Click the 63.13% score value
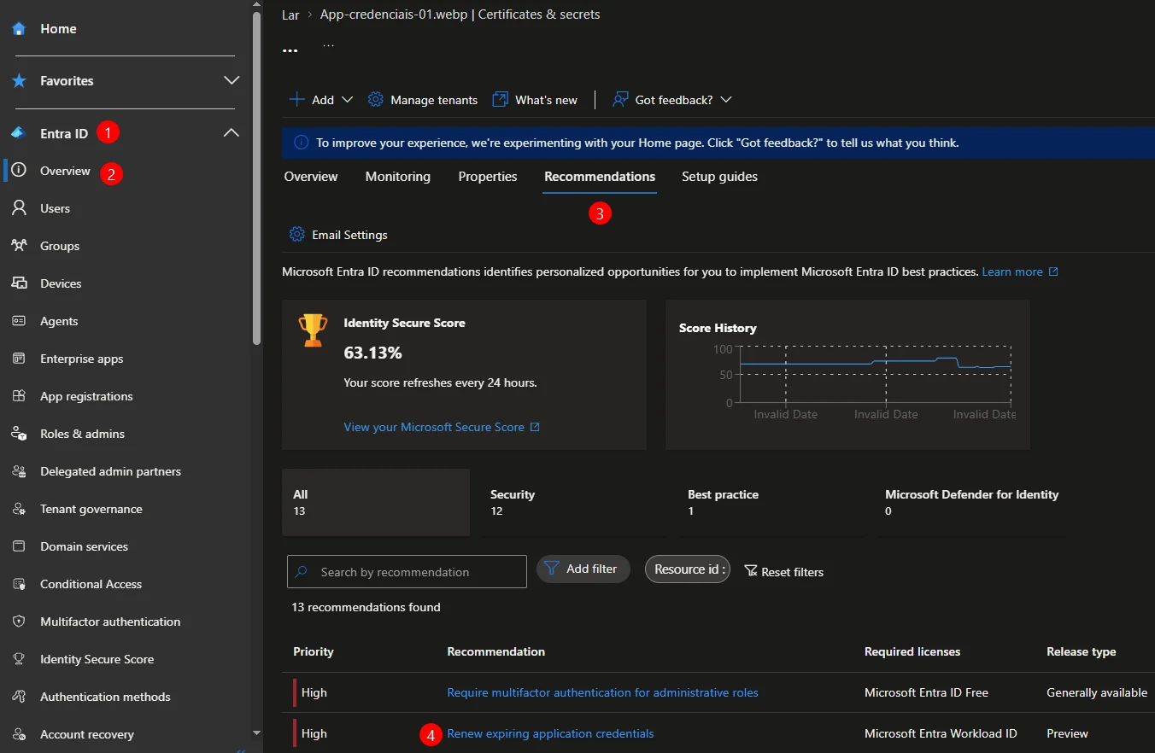The image size is (1155, 753). [x=372, y=353]
